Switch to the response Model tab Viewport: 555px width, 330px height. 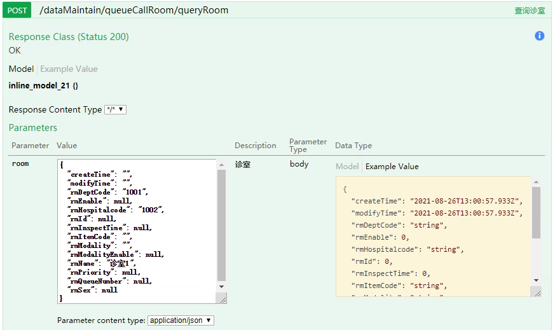tap(21, 69)
